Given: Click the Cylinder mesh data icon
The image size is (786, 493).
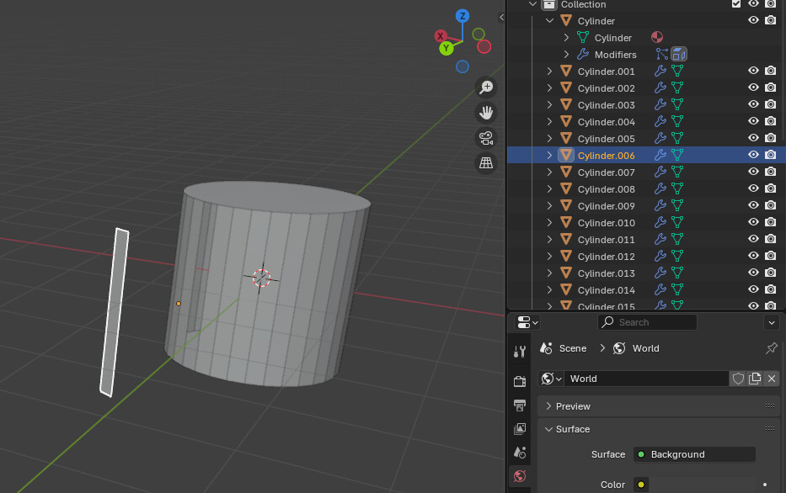Looking at the screenshot, I should pyautogui.click(x=583, y=38).
